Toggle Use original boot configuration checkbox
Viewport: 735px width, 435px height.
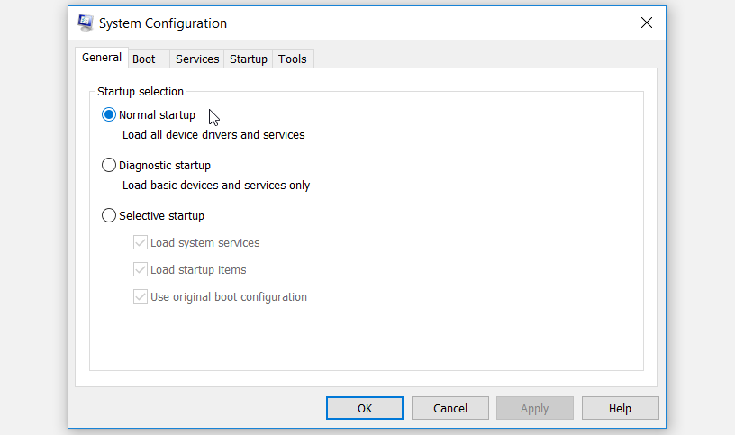click(x=141, y=297)
